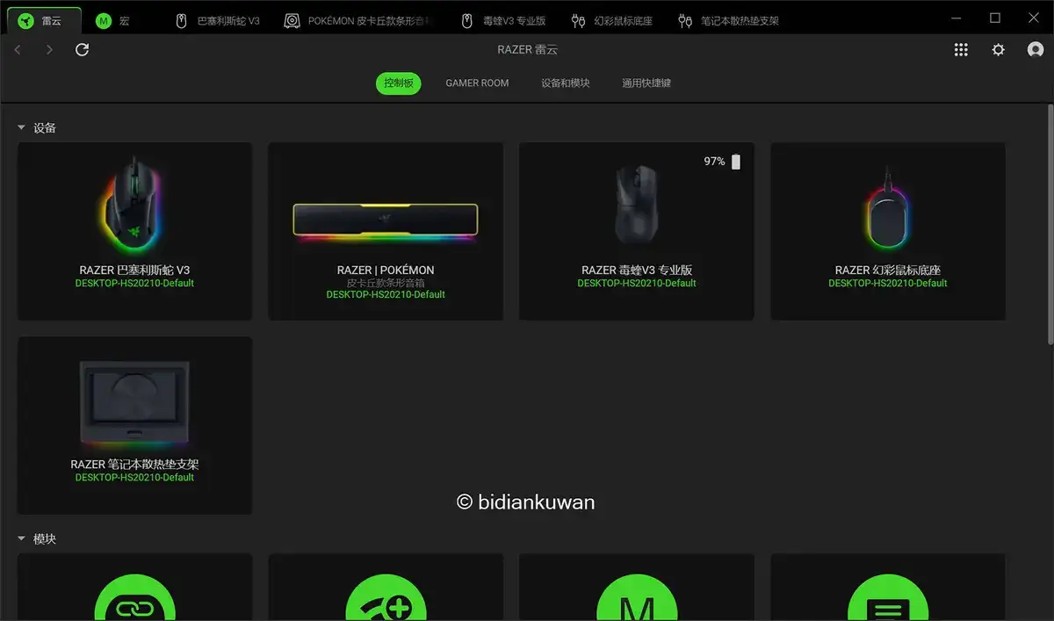
Task: Click the profile text under 笔记本散热垫支架
Action: click(134, 478)
